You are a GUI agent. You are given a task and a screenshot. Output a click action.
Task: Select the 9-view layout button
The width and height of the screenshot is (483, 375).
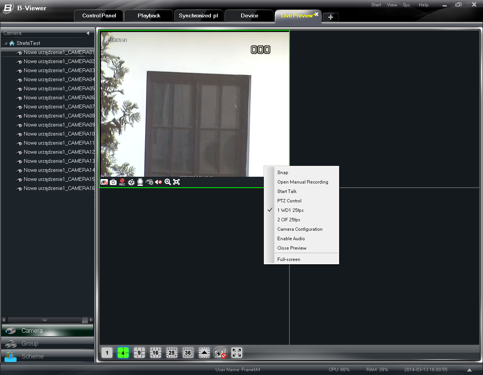[139, 353]
